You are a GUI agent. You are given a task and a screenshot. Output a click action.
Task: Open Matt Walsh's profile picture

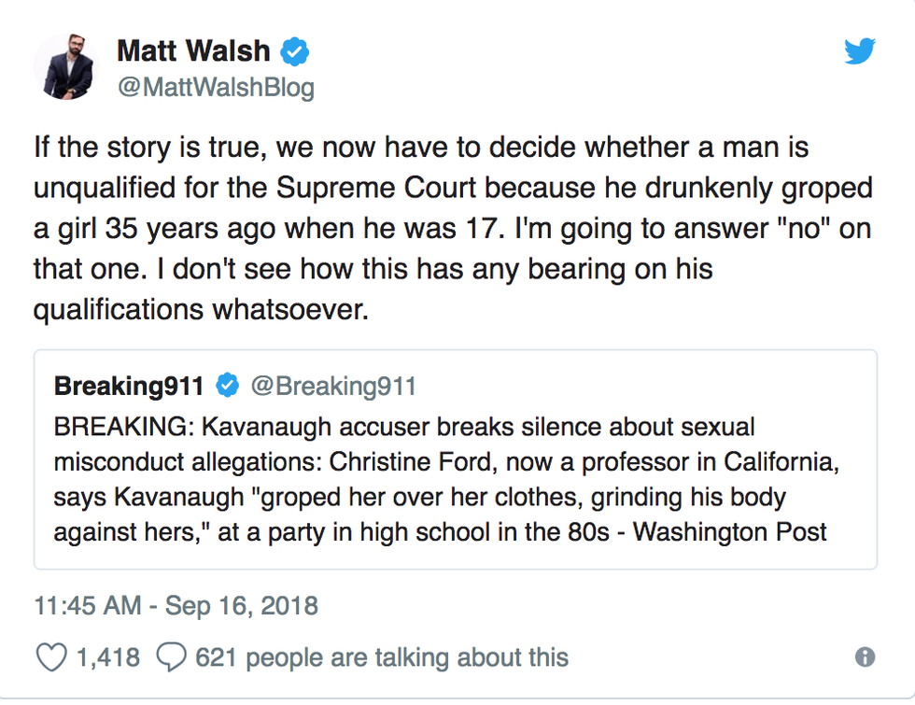coord(66,66)
